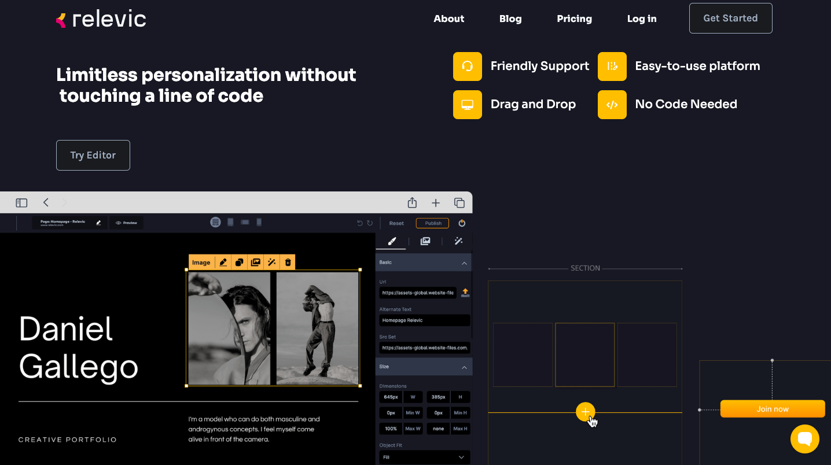The image size is (831, 465).
Task: Toggle Preview mode in the editor
Action: pos(126,223)
